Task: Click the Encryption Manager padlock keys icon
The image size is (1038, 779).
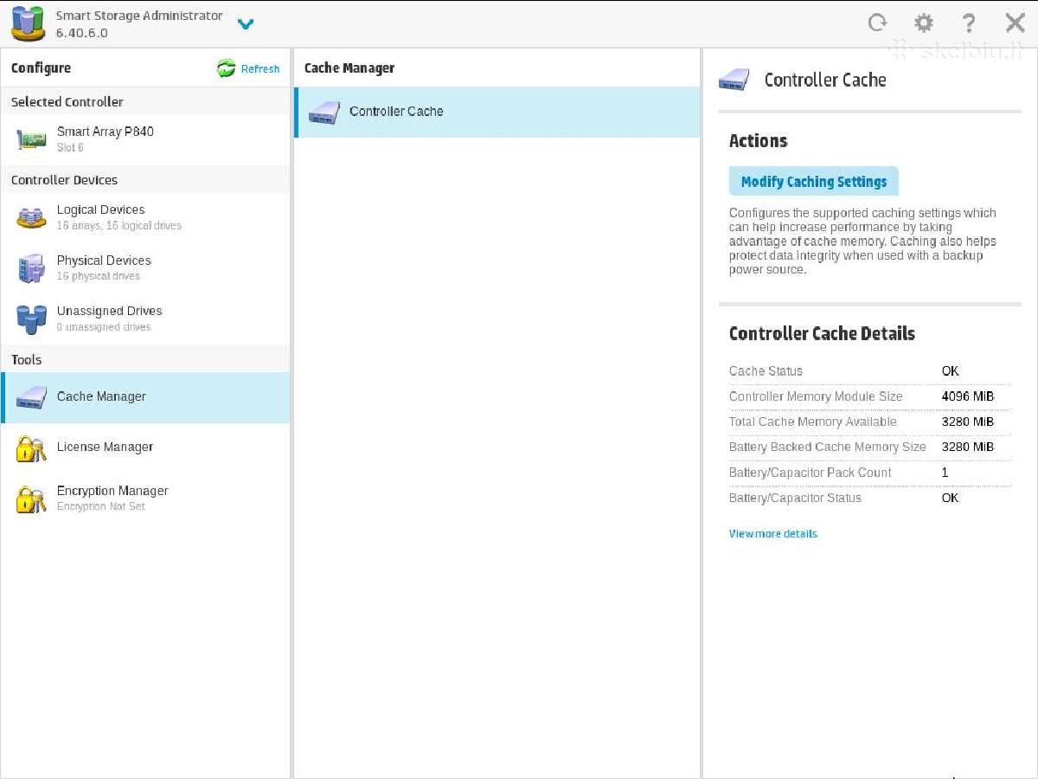Action: coord(32,499)
